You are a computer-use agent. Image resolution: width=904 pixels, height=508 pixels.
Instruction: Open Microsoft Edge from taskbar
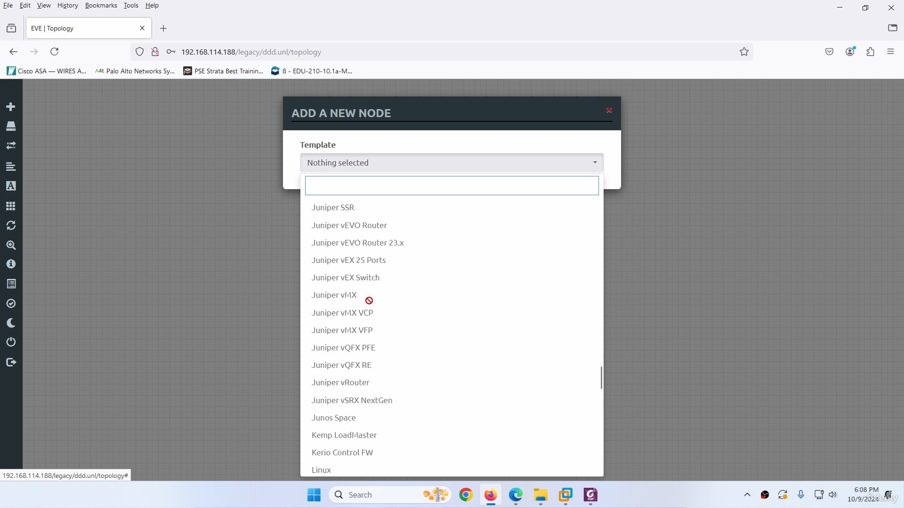click(x=516, y=495)
